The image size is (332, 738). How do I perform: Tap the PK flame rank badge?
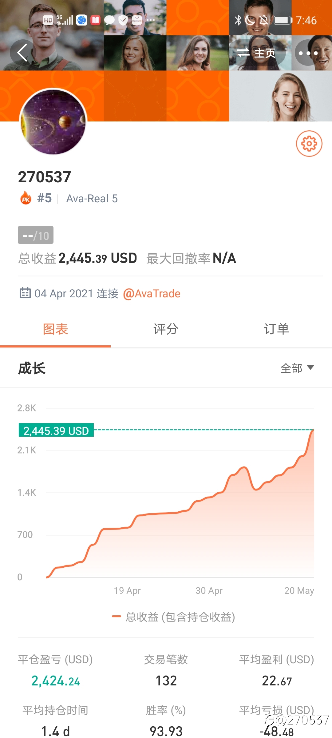coord(26,198)
